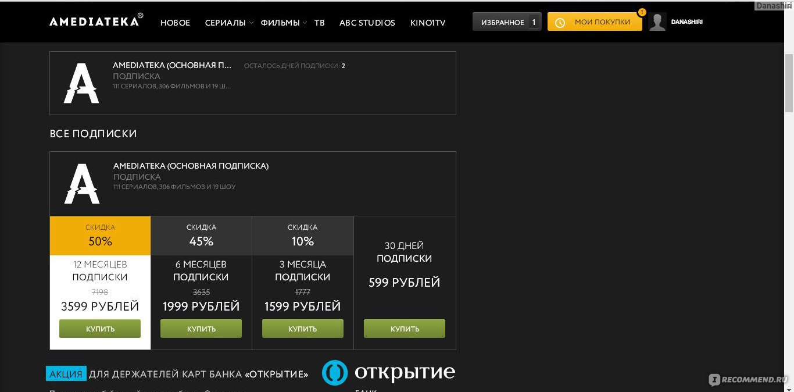Screen dimensions: 794x392
Task: Open KINO1TV section
Action: coord(428,23)
